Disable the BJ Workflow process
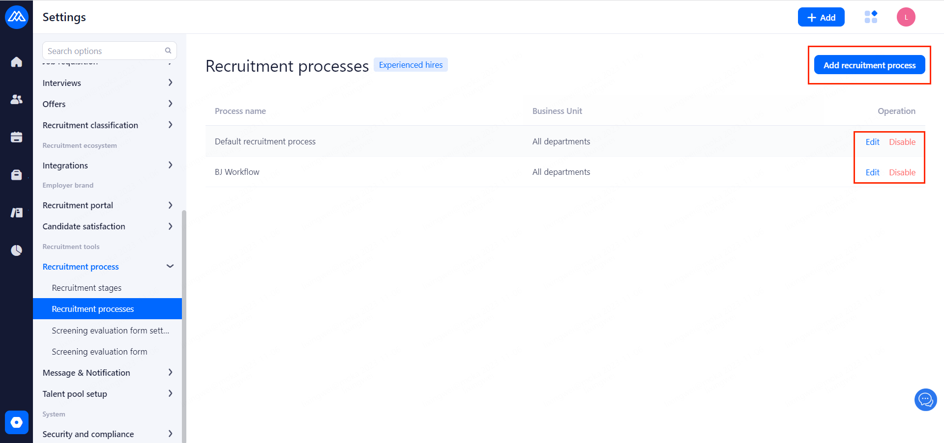The image size is (944, 443). (x=902, y=172)
